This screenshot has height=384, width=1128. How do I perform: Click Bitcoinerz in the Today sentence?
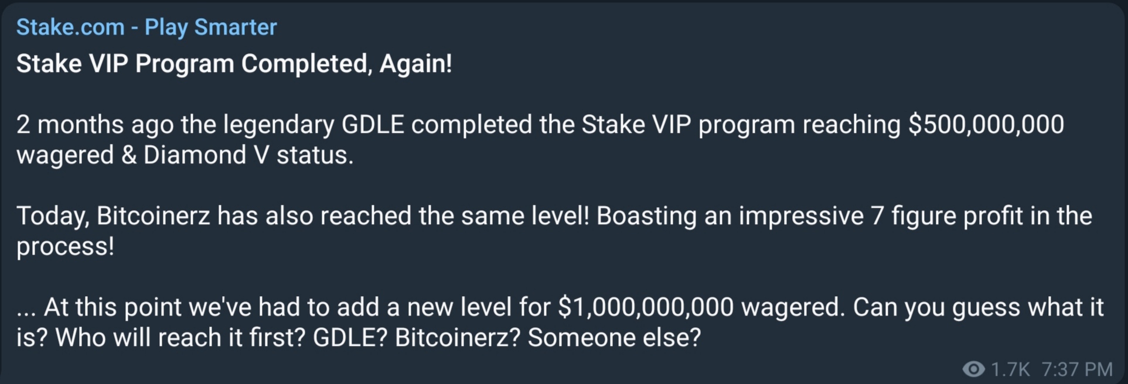coord(154,216)
